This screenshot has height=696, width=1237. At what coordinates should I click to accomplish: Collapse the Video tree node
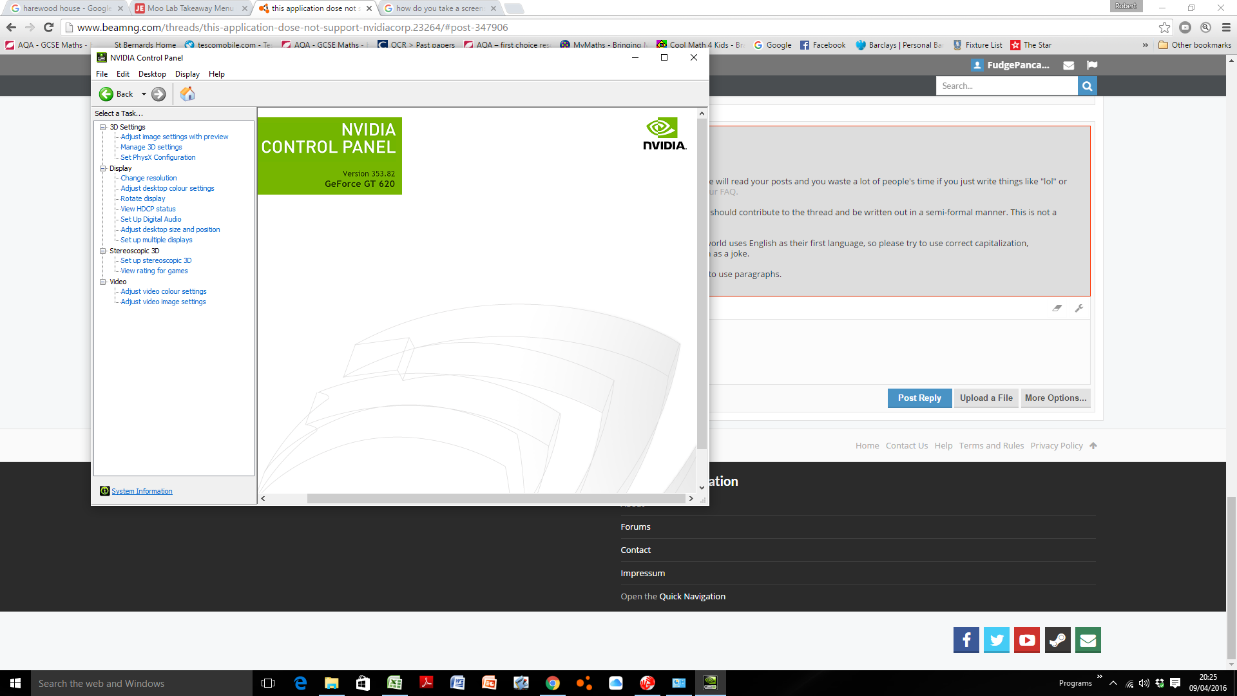point(102,282)
